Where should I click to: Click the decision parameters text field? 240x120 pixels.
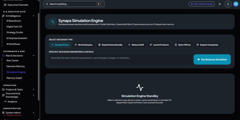point(120,59)
